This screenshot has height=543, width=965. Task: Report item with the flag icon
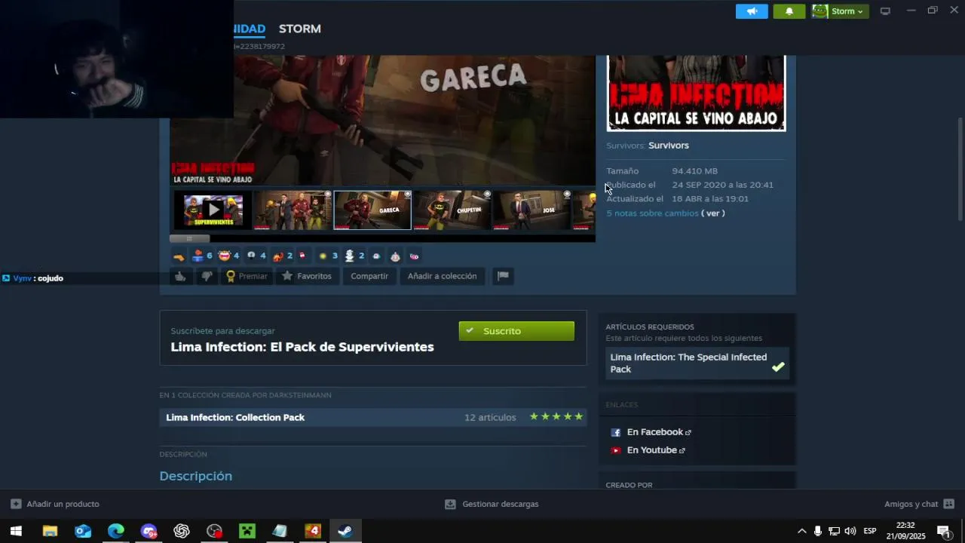(503, 276)
